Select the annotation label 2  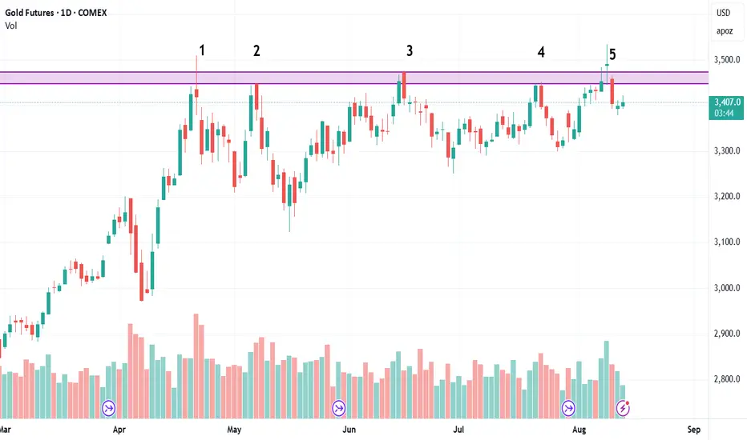256,51
